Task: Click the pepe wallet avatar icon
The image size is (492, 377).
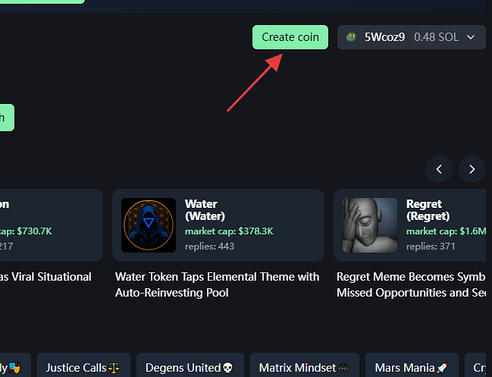Action: (352, 37)
